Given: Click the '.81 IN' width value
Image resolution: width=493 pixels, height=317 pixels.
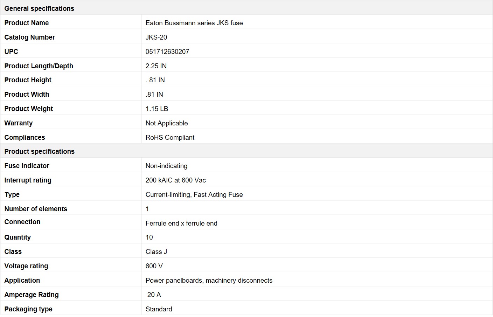Looking at the screenshot, I should 154,94.
